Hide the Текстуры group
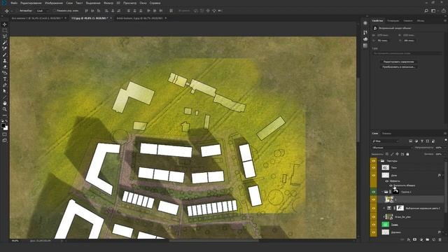The width and height of the screenshot is (448, 252). point(373,161)
